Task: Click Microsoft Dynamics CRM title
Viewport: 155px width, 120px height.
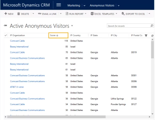Action: [26, 5]
